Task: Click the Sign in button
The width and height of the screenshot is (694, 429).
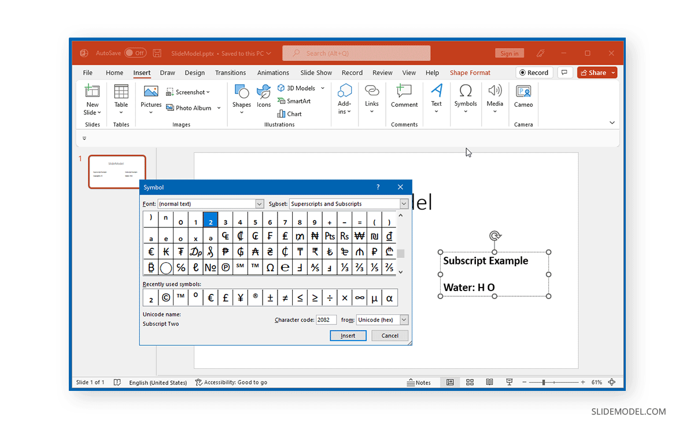Action: (509, 53)
